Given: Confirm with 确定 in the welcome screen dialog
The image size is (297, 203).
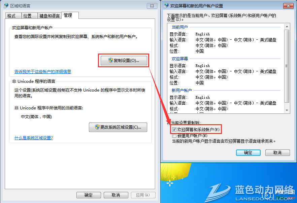Looking at the screenshot, I should point(248,153).
